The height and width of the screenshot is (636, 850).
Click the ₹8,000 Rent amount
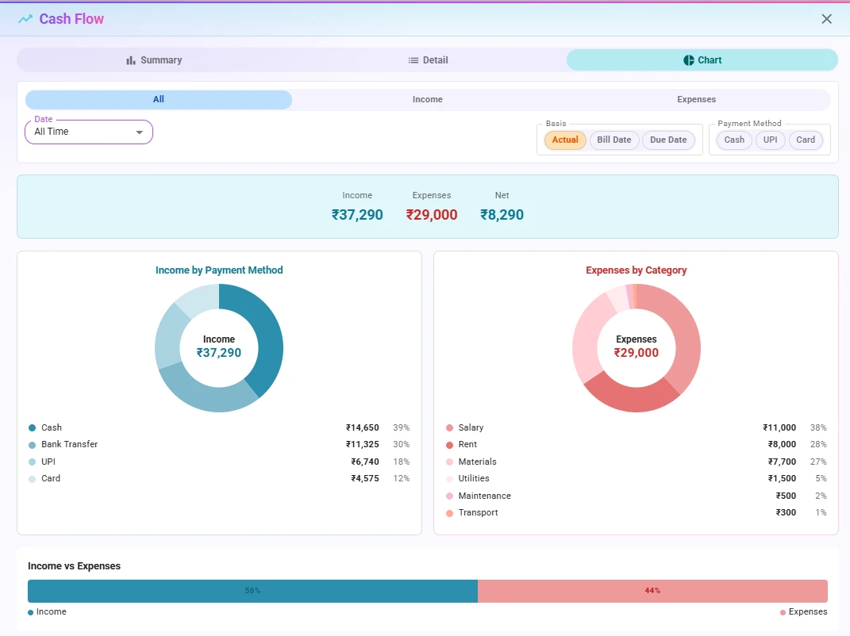(x=782, y=445)
